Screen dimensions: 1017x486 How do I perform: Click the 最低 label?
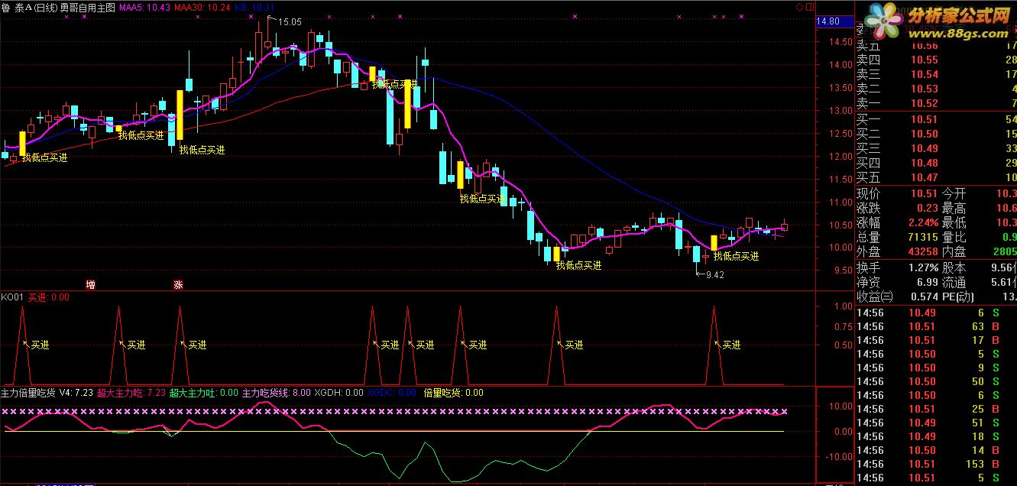pos(953,222)
